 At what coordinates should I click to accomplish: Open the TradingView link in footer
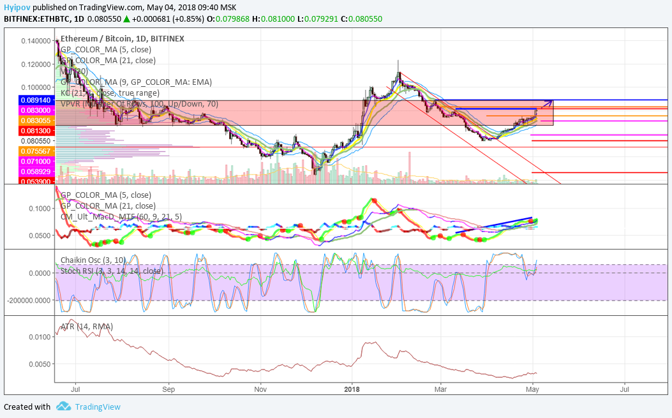pyautogui.click(x=98, y=407)
